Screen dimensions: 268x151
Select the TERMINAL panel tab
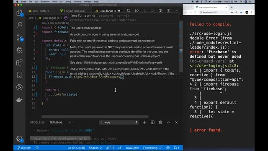(56, 122)
